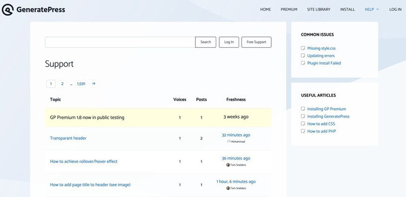Click document icon beside Installing GeneratePress

coord(303,116)
